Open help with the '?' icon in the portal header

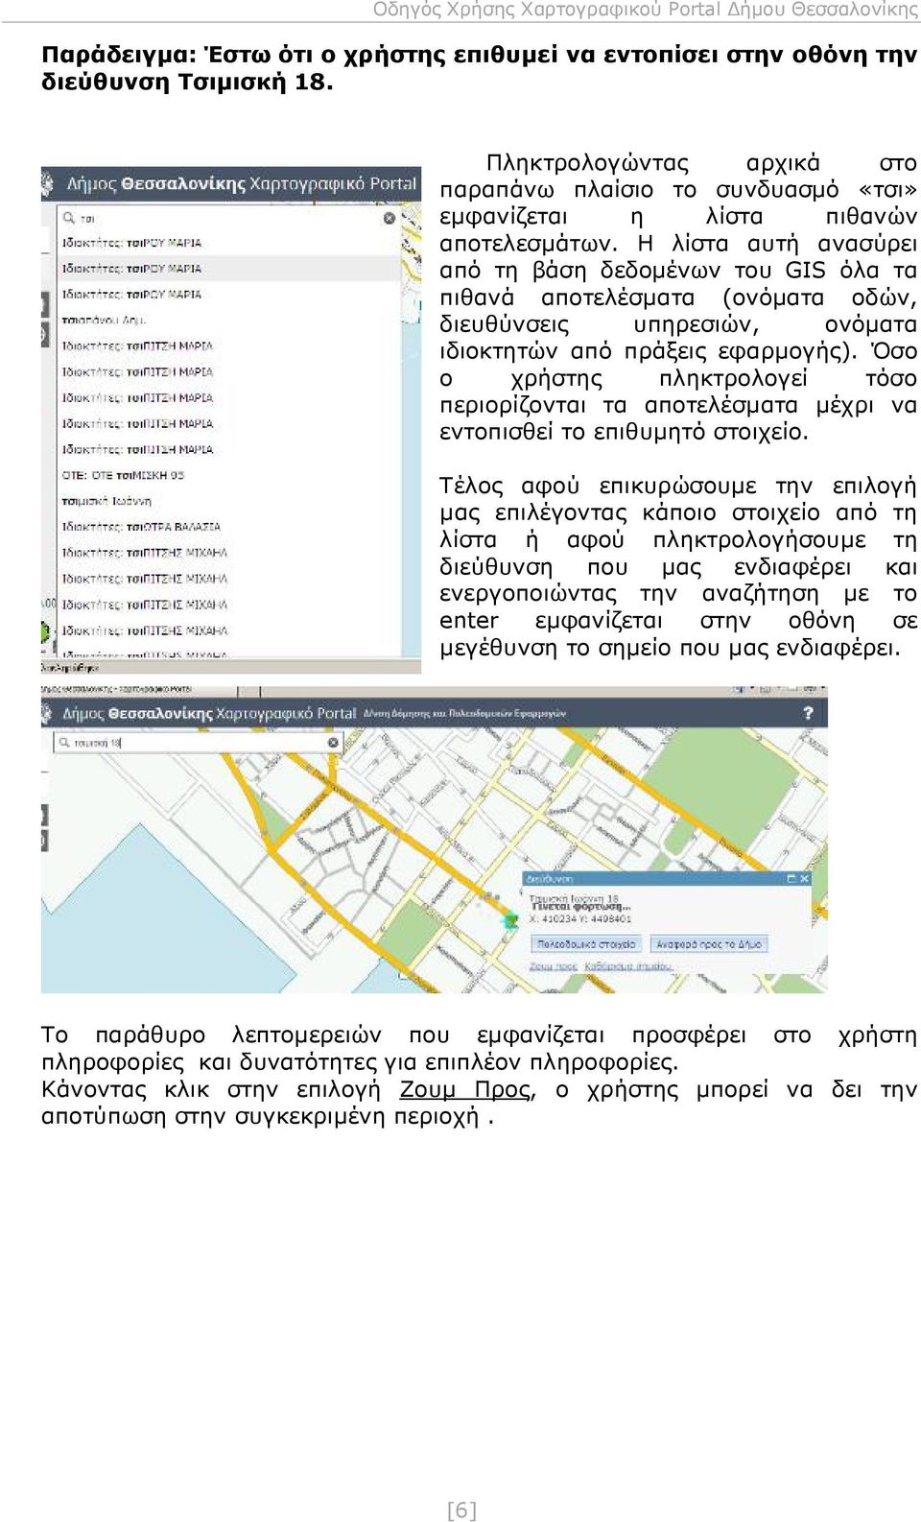point(808,713)
